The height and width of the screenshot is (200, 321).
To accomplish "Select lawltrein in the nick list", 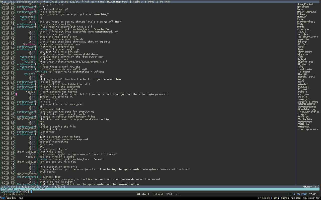I will point(305,69).
